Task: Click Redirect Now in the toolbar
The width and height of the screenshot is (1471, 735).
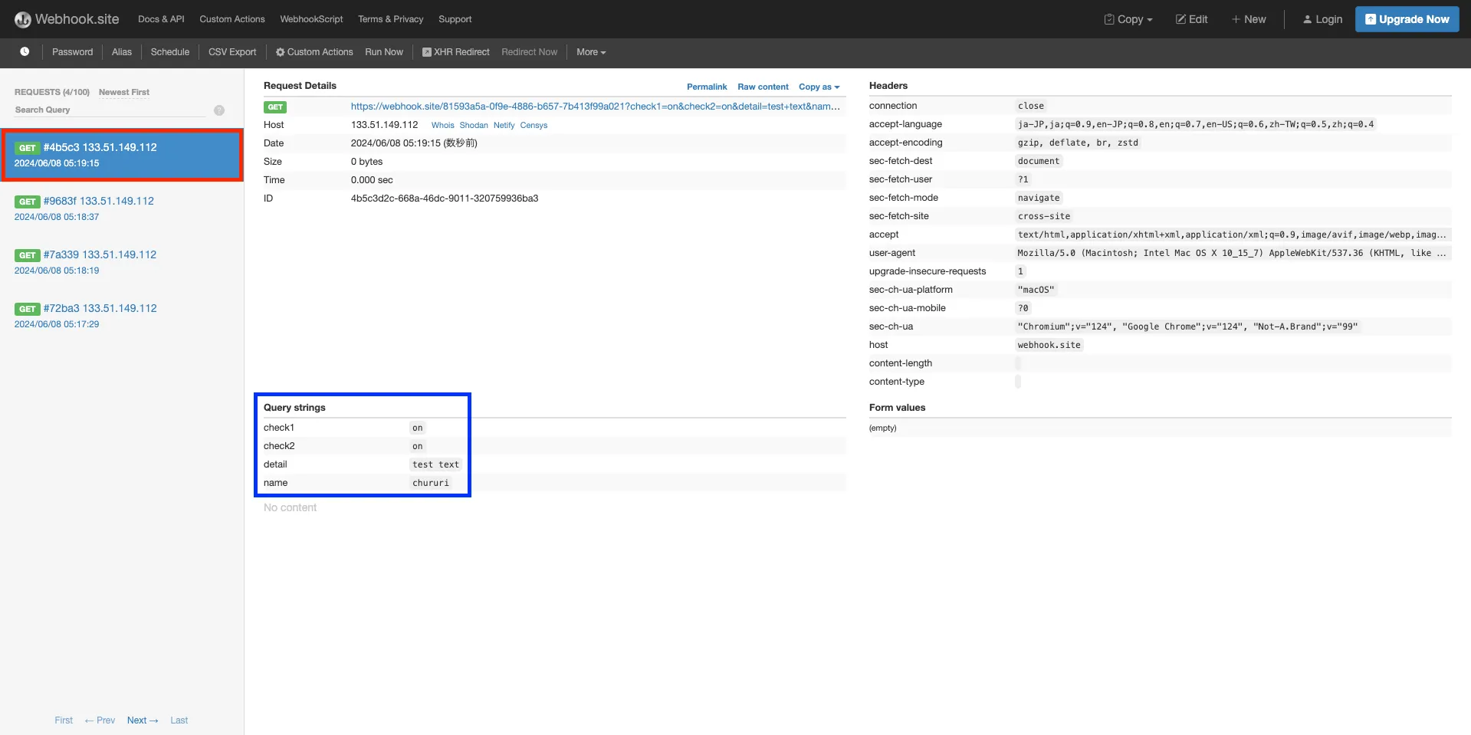Action: click(x=530, y=52)
